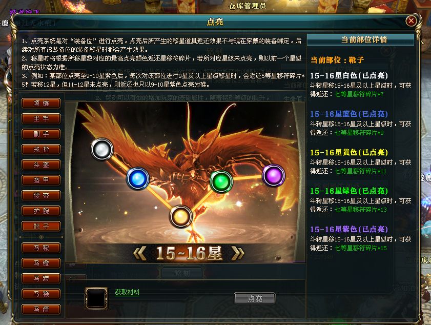
Task: Click the empty material slot
Action: pyautogui.click(x=96, y=298)
